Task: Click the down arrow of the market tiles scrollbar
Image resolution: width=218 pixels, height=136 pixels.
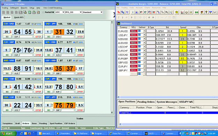Action: [112, 112]
